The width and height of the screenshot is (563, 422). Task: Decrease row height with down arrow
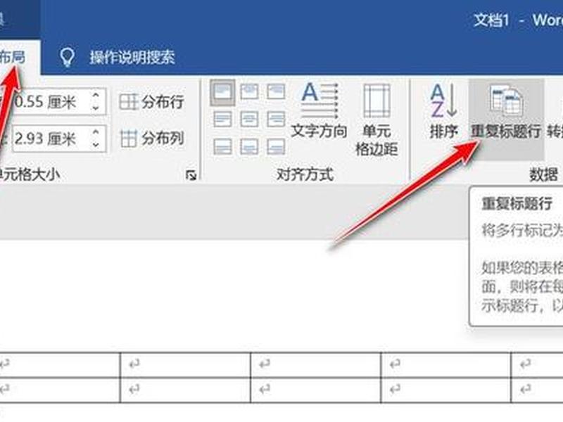click(96, 108)
